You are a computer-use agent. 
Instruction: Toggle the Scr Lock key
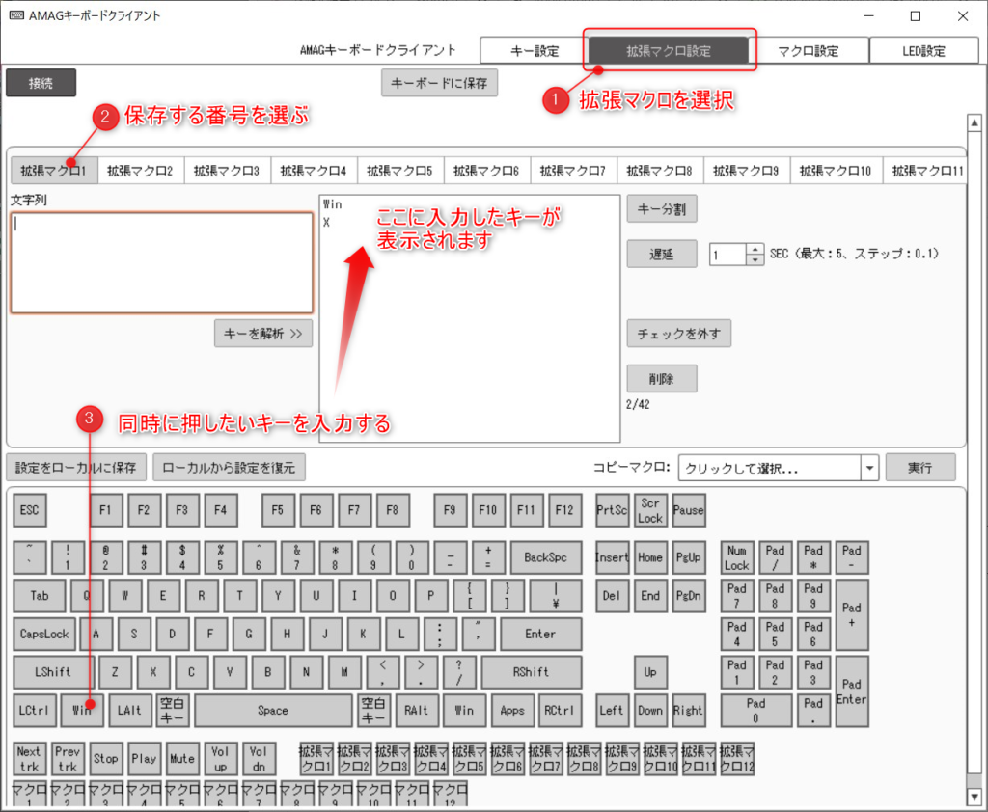649,510
